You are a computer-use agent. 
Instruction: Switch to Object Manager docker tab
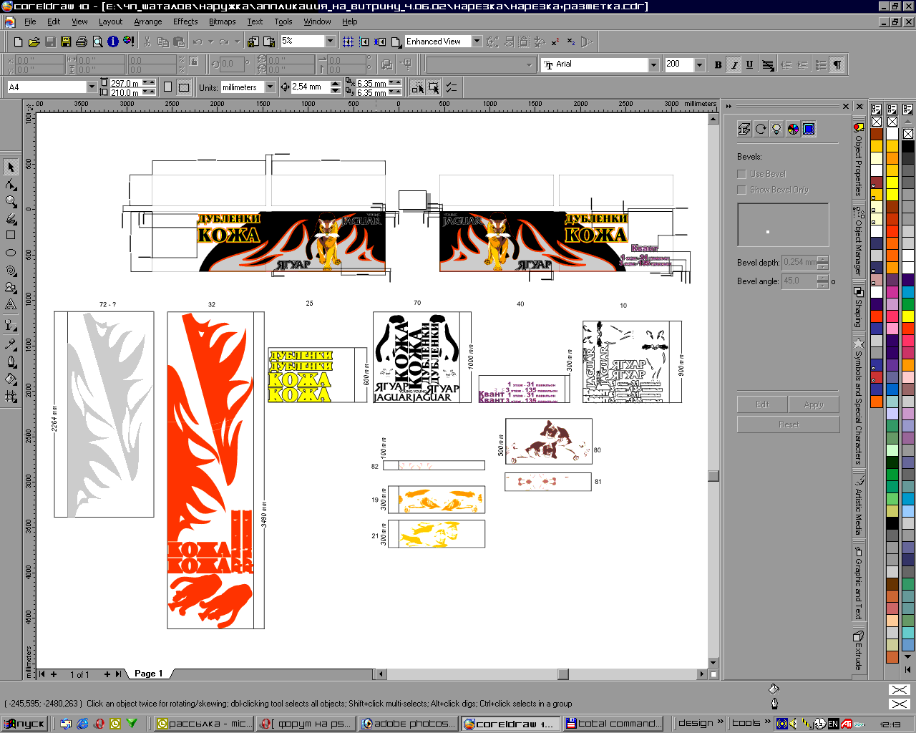(858, 241)
